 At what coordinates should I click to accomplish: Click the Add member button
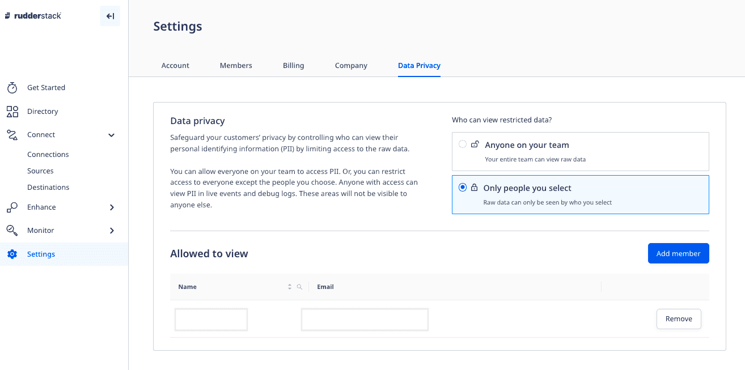coord(678,253)
